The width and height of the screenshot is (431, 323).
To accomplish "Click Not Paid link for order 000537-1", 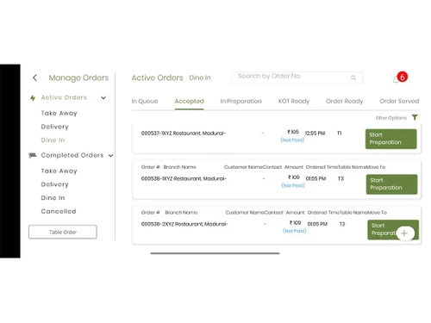I will tap(292, 140).
